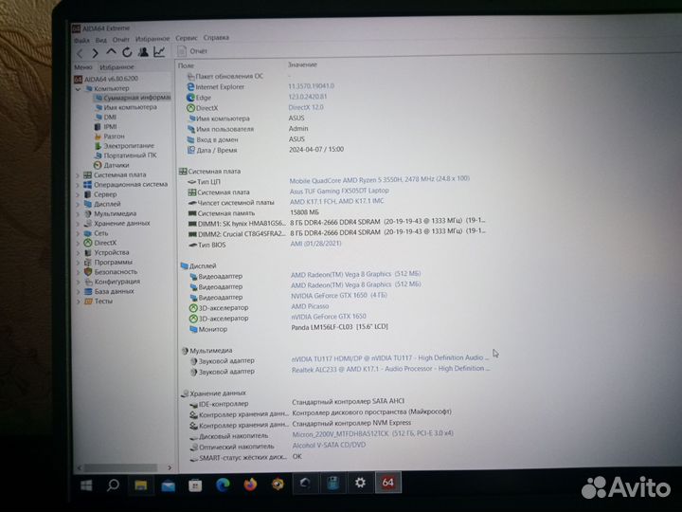Expand the Операционная система tree node
This screenshot has width=682, height=512.
(x=77, y=184)
